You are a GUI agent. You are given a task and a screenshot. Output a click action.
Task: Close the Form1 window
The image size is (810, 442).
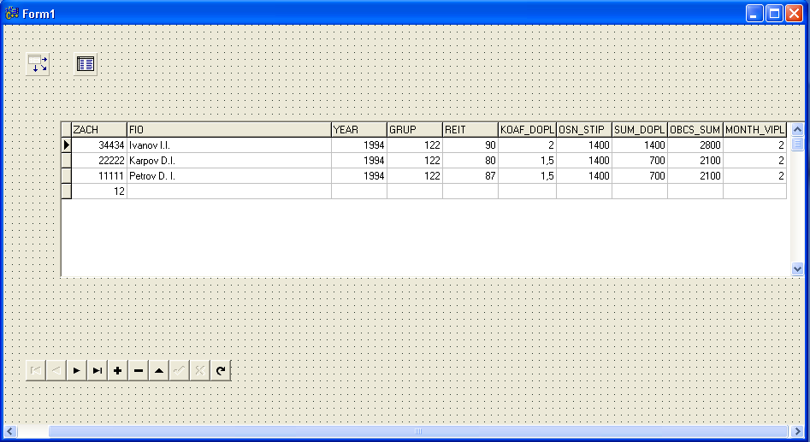point(794,14)
